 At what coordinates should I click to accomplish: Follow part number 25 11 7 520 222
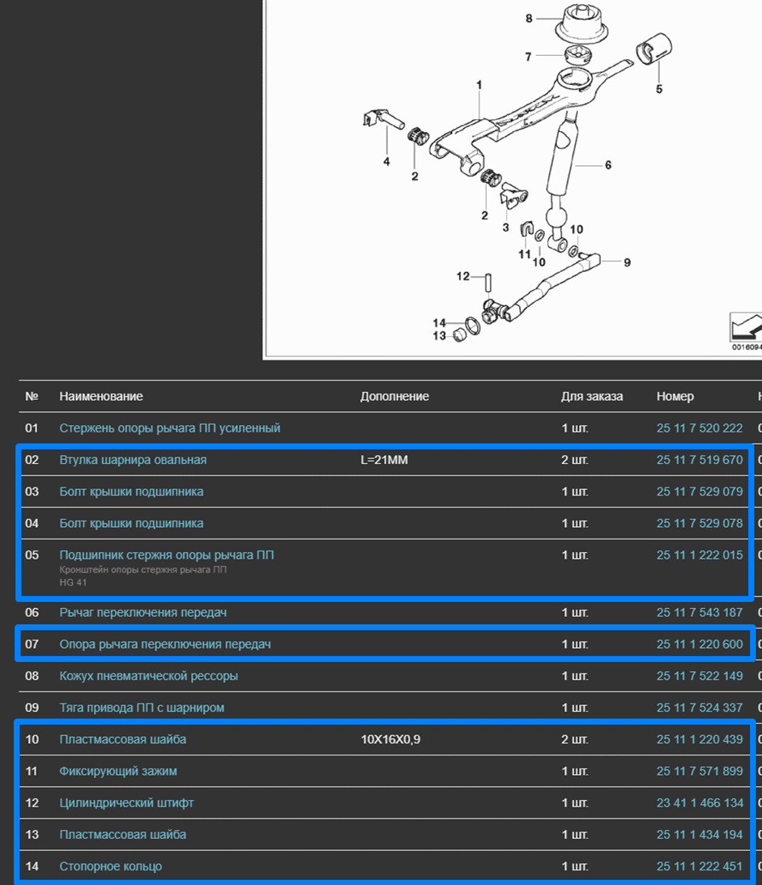700,428
